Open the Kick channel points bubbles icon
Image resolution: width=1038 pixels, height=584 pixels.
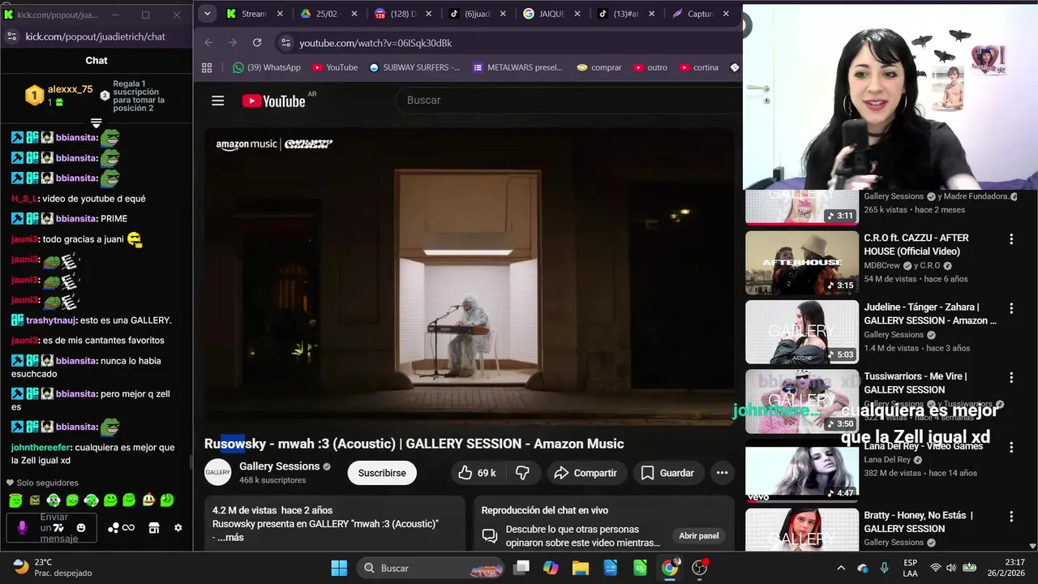[x=114, y=528]
